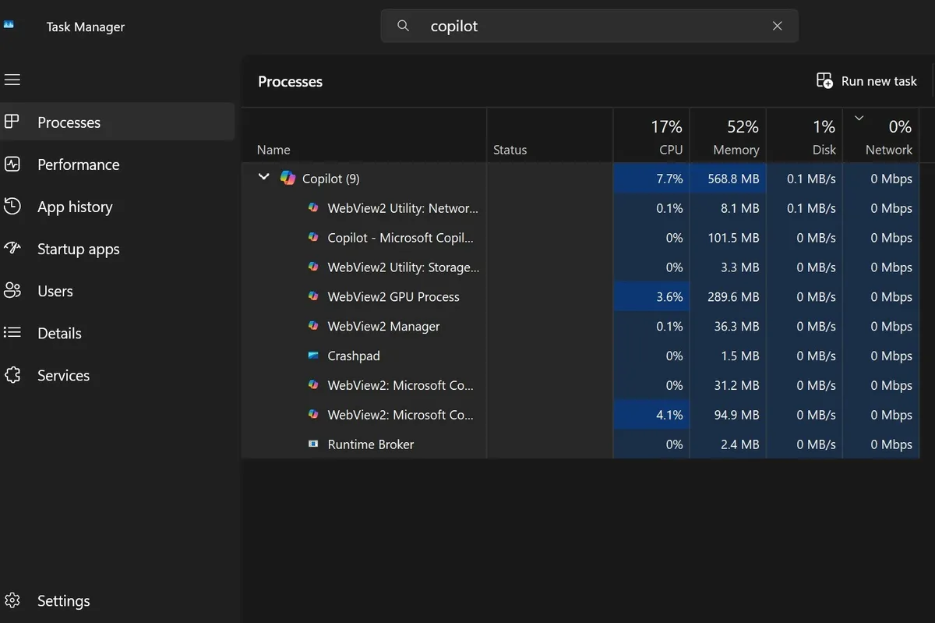Click the Crashpad process icon
The height and width of the screenshot is (623, 935).
pyautogui.click(x=313, y=356)
